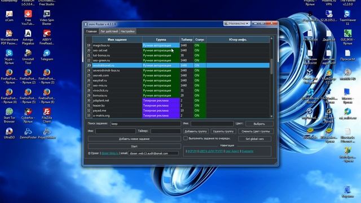
Task: Open the FirefoxPortable shortcut numbered (2)
Action: [x=28, y=77]
